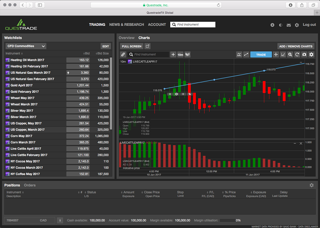Open the ACCOUNT menu
This screenshot has width=320, height=228.
[x=157, y=24]
